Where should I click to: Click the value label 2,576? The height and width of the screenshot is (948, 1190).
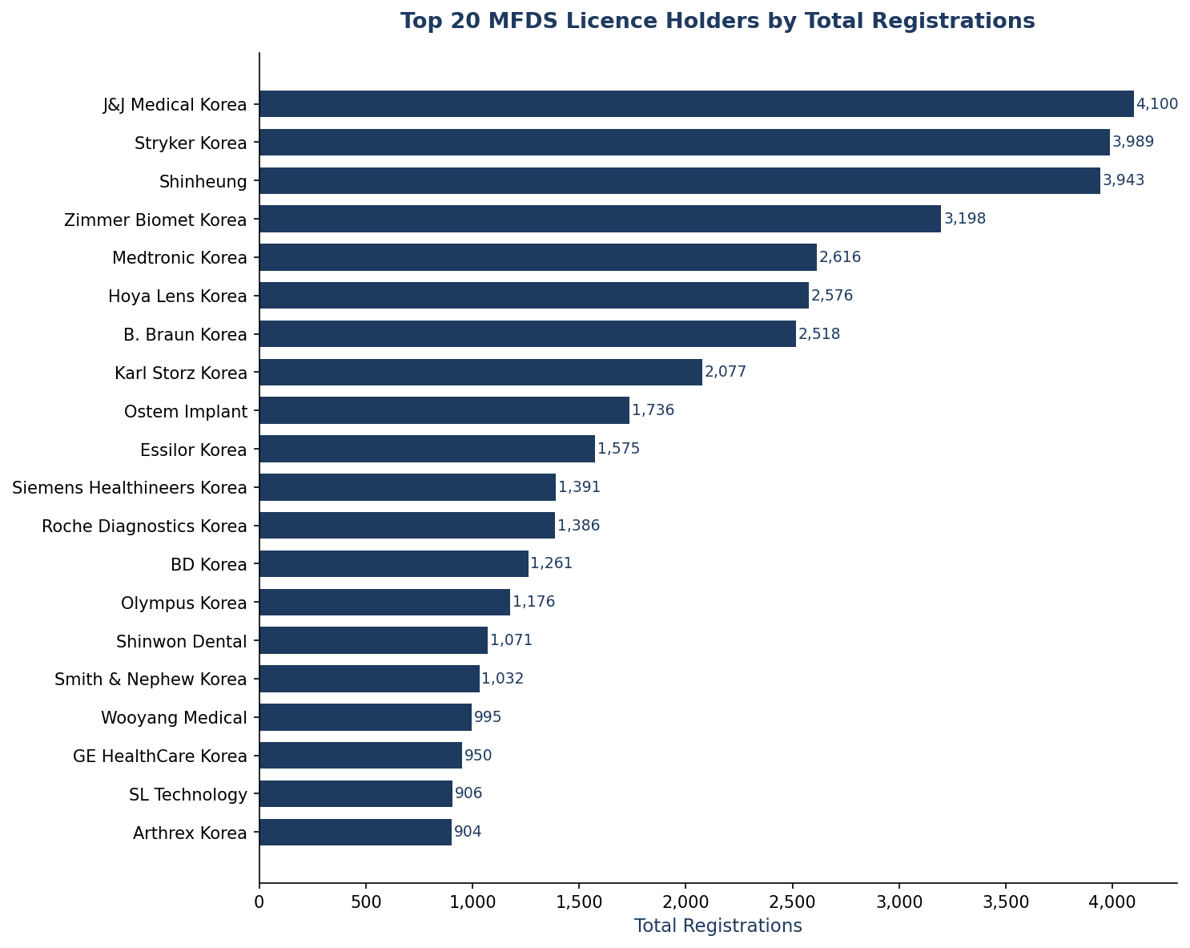pyautogui.click(x=832, y=296)
